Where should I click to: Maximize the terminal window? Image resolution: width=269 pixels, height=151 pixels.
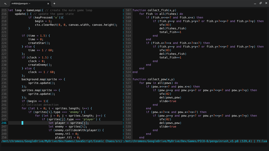click(261, 3)
